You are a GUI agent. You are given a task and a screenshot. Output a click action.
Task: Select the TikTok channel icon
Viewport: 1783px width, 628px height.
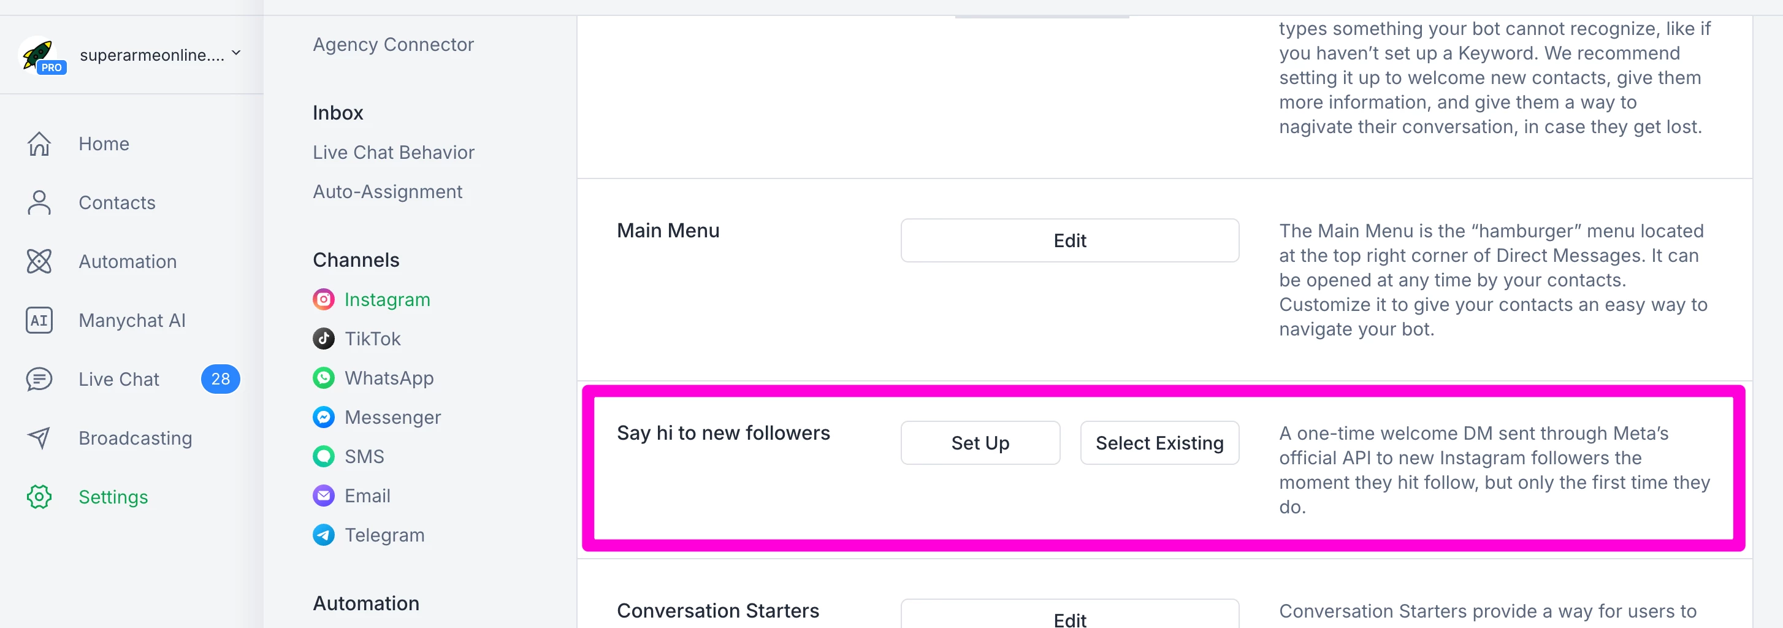tap(323, 339)
